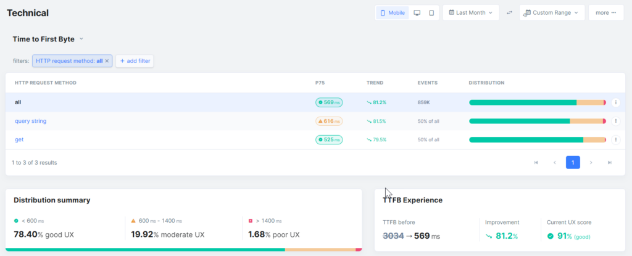
Task: Select page 1 in pagination
Action: click(x=573, y=163)
